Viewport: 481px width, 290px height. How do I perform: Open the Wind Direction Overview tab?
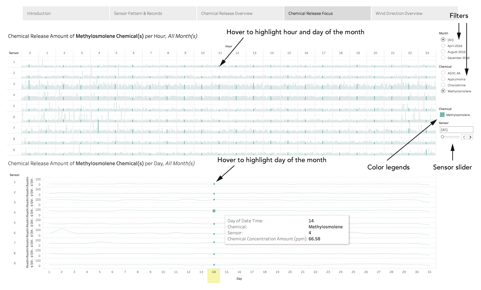(x=415, y=13)
